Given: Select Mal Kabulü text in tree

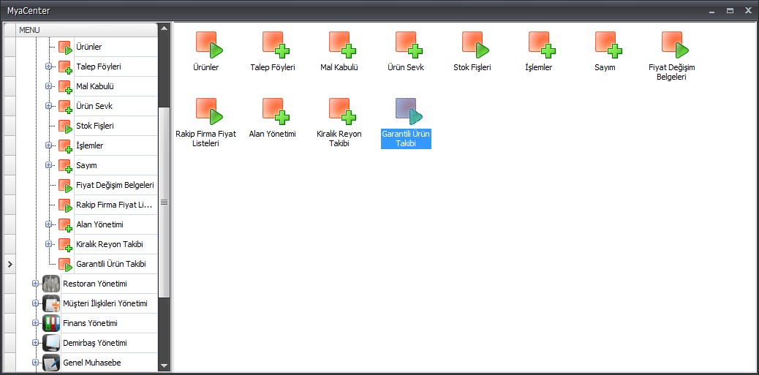Looking at the screenshot, I should point(95,86).
